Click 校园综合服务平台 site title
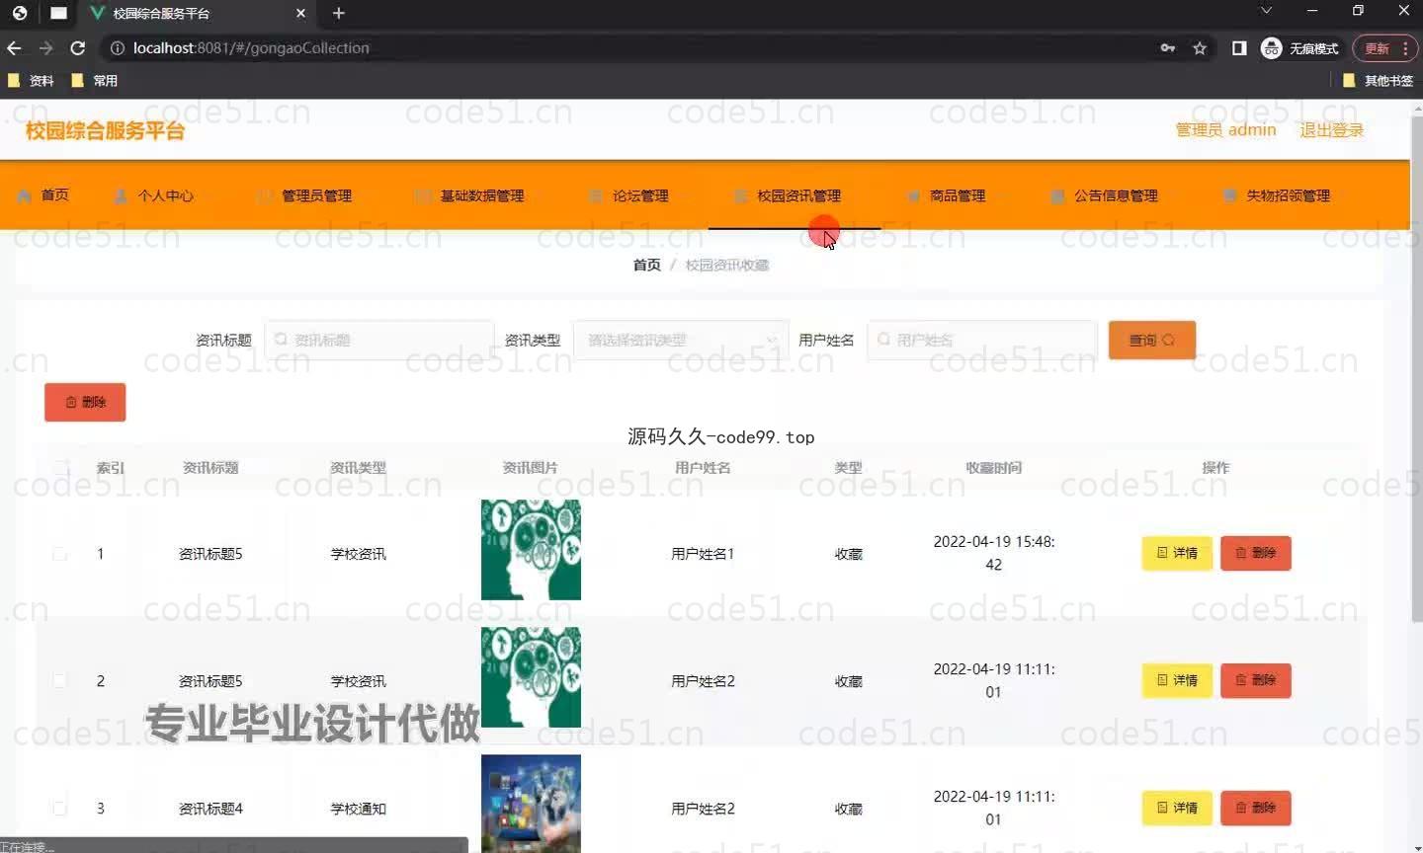Viewport: 1423px width, 853px height. [x=105, y=130]
